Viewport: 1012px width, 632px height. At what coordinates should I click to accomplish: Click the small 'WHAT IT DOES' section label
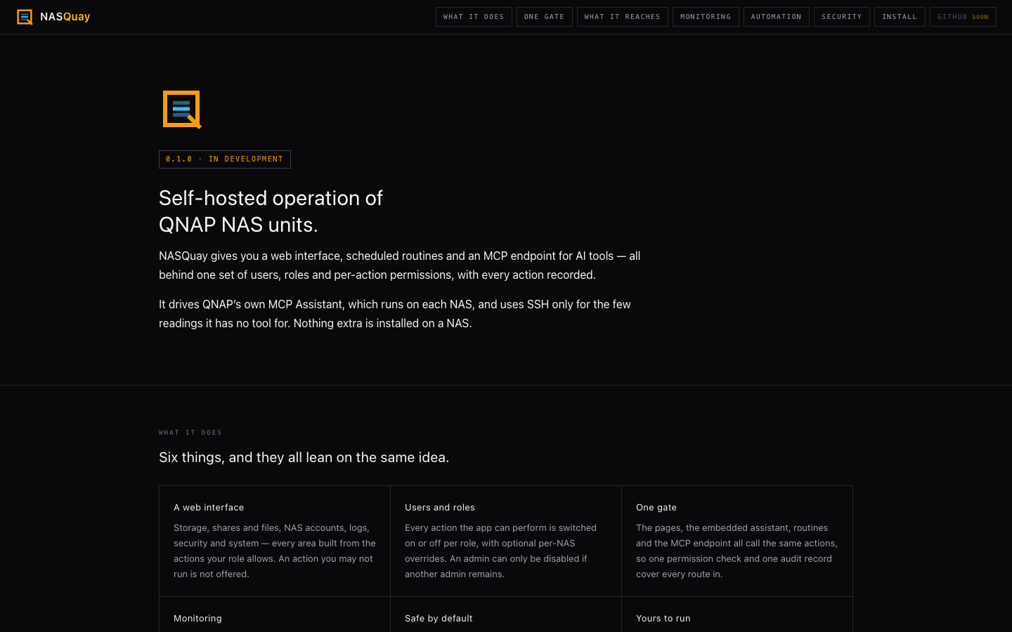[190, 433]
